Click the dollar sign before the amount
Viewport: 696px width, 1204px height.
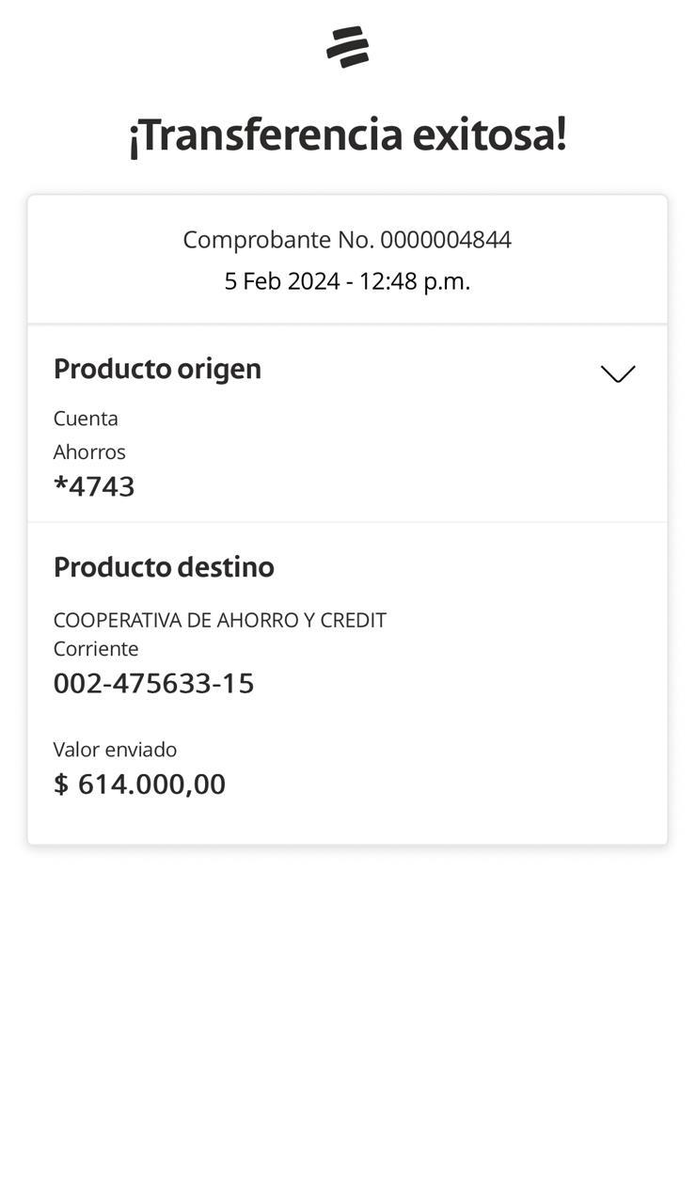(x=61, y=784)
